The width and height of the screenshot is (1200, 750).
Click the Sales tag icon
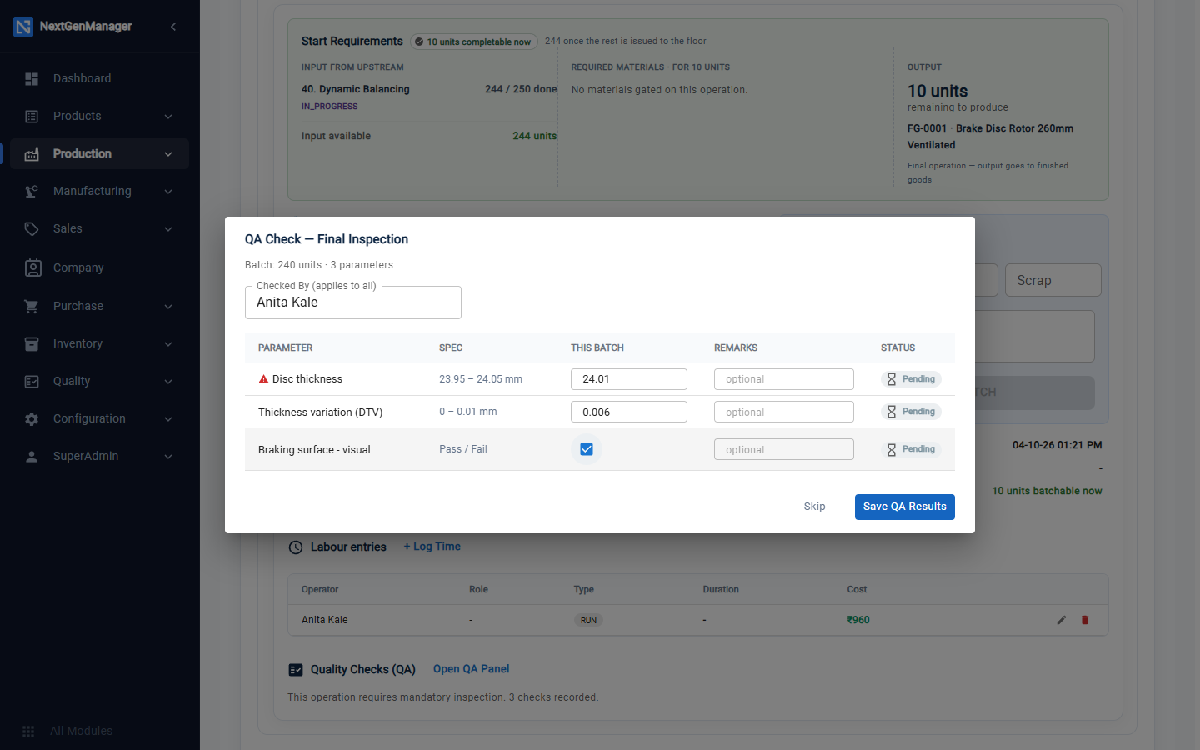[32, 228]
